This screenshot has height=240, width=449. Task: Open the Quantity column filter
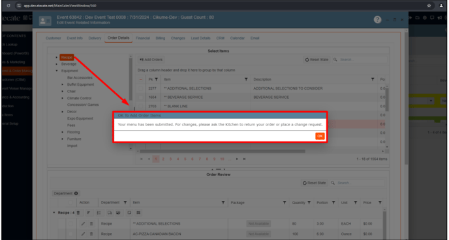(309, 203)
